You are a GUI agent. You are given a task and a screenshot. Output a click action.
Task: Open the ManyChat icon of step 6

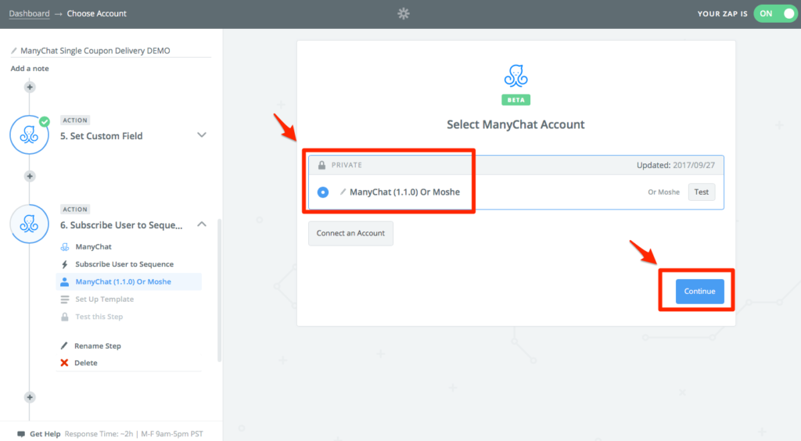pos(29,224)
